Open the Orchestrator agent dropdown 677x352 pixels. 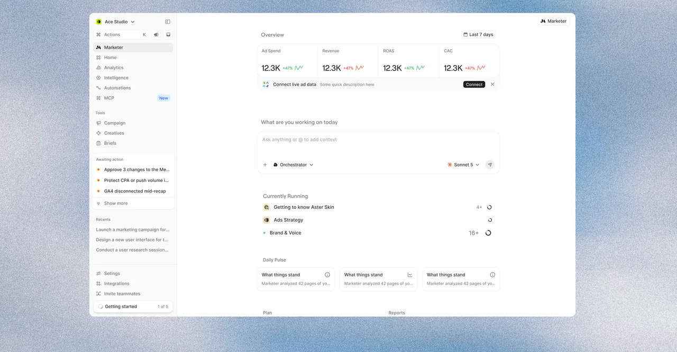[294, 165]
